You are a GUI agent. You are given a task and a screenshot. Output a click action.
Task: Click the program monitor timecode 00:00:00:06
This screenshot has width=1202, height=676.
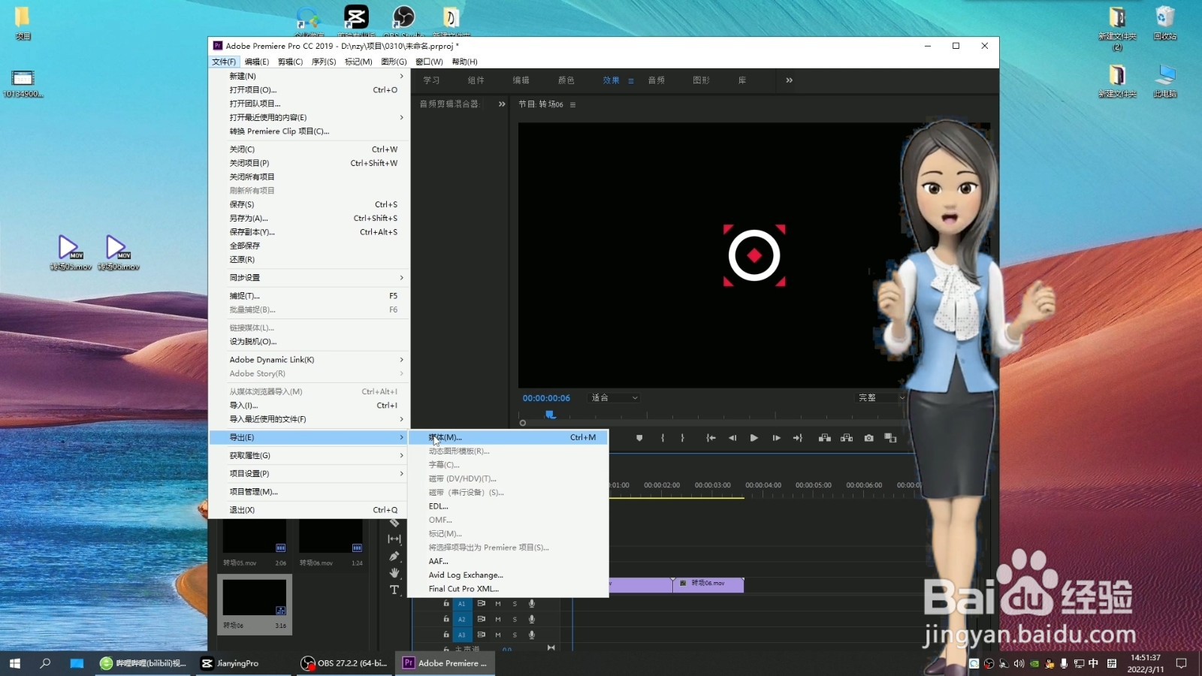(x=546, y=398)
